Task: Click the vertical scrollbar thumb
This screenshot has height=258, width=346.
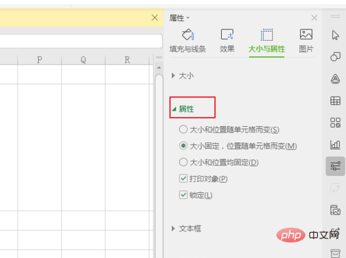Action: [159, 166]
